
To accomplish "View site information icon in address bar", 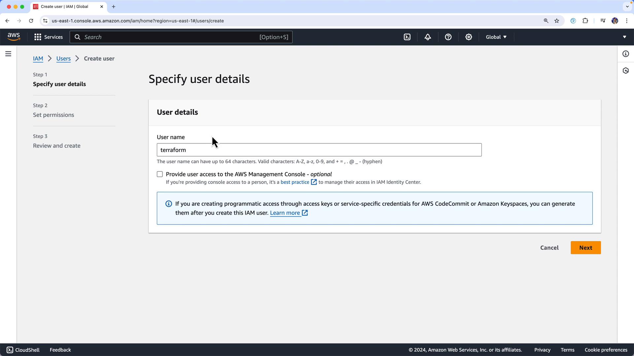I will 45,21.
